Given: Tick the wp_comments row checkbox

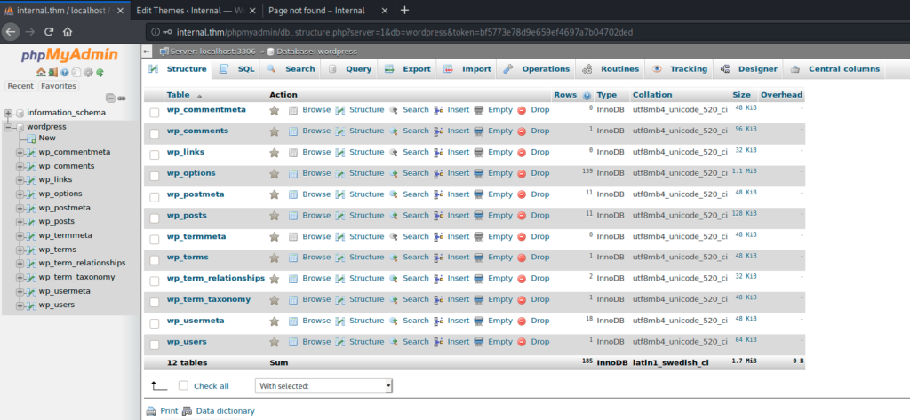Looking at the screenshot, I should 155,134.
